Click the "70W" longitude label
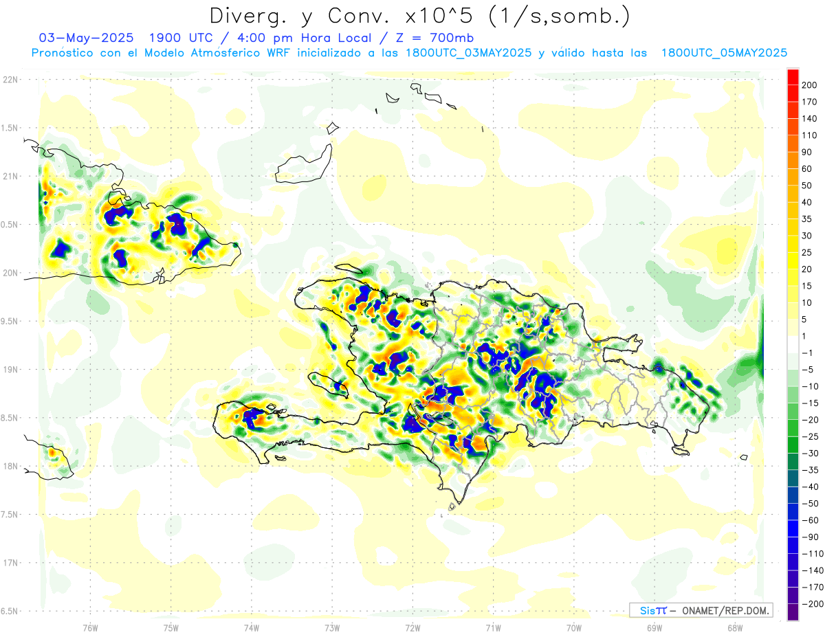The image size is (825, 637). [x=574, y=627]
